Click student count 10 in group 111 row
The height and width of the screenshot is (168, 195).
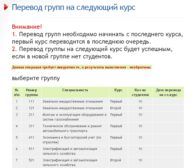[140, 102]
